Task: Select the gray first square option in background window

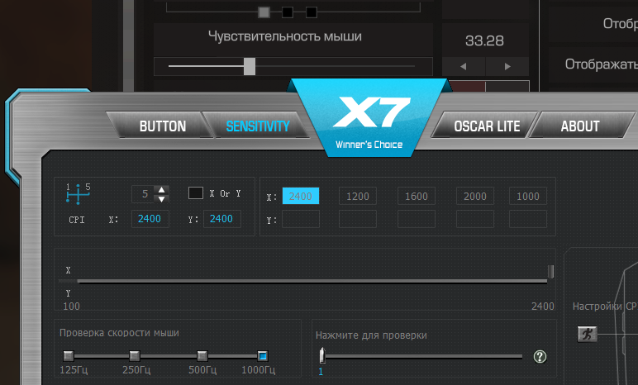Action: [264, 12]
